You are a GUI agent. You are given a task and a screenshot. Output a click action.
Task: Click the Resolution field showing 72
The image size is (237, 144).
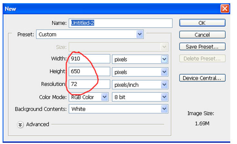coord(89,84)
